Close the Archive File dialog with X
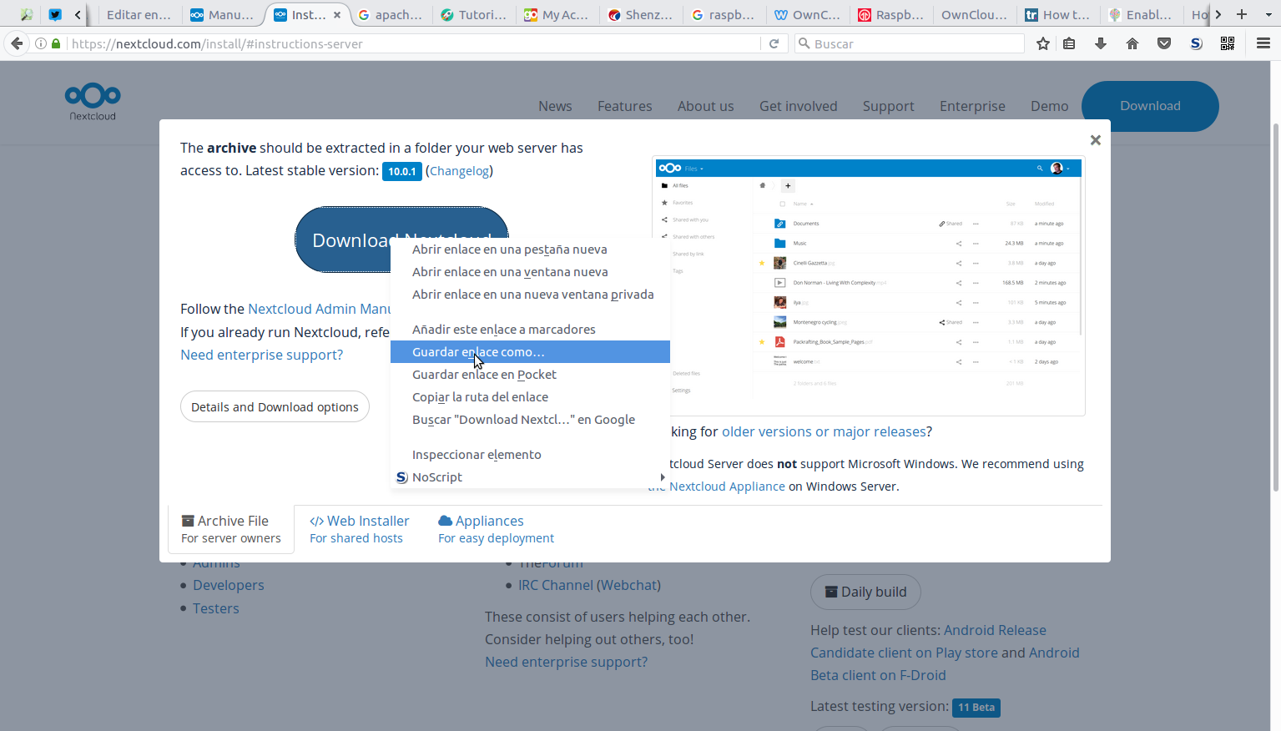The width and height of the screenshot is (1281, 731). click(1096, 140)
